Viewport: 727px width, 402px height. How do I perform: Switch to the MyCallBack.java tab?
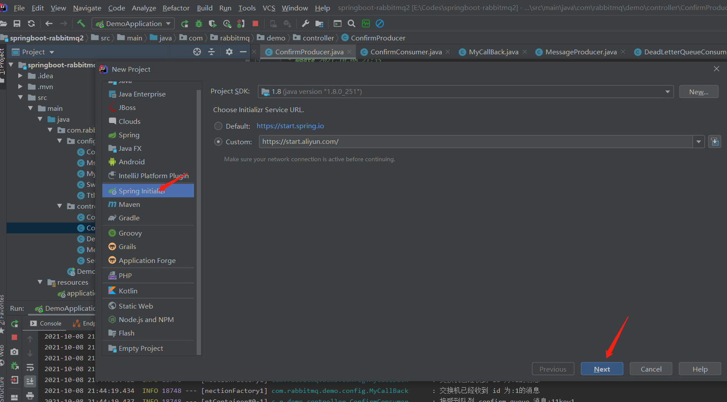(x=493, y=52)
